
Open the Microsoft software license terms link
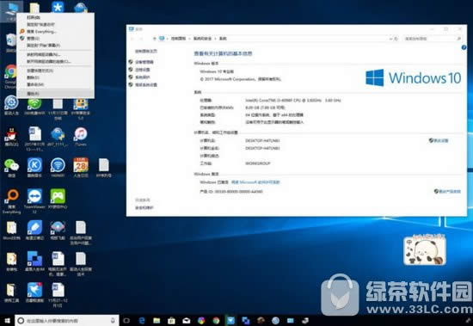point(255,182)
